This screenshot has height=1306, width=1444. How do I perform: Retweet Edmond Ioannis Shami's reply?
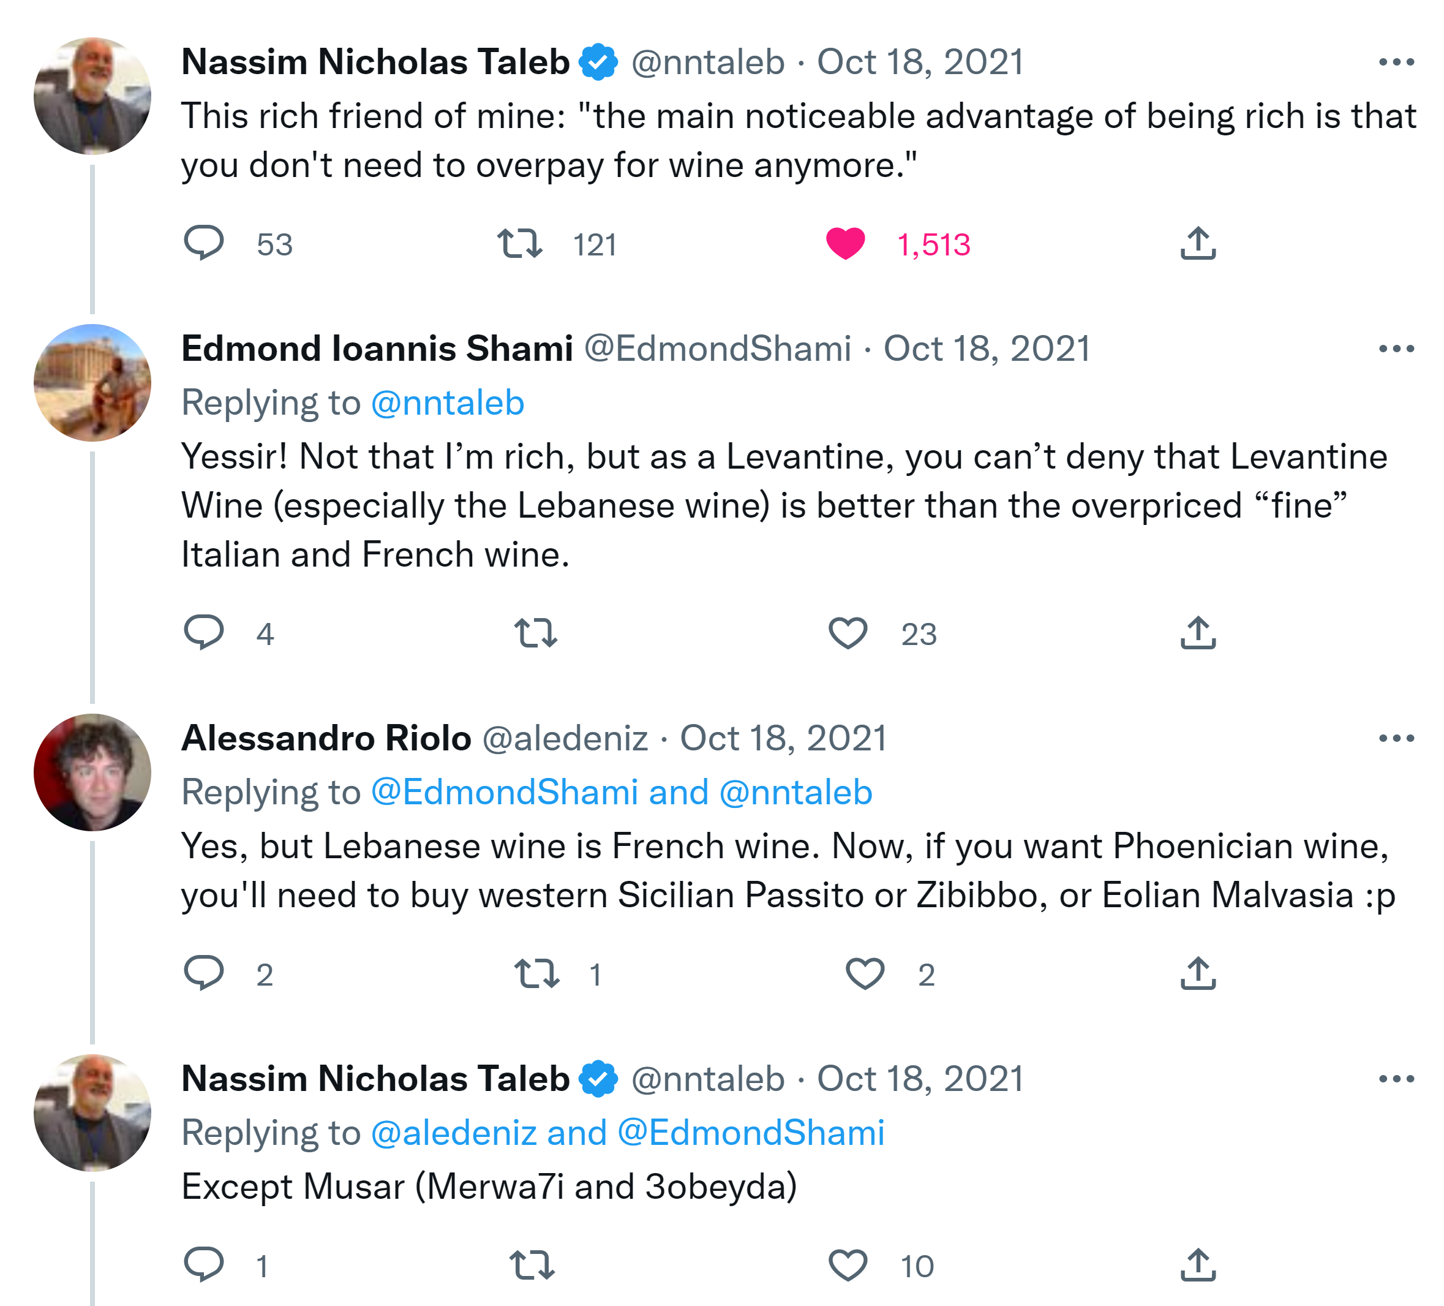535,633
